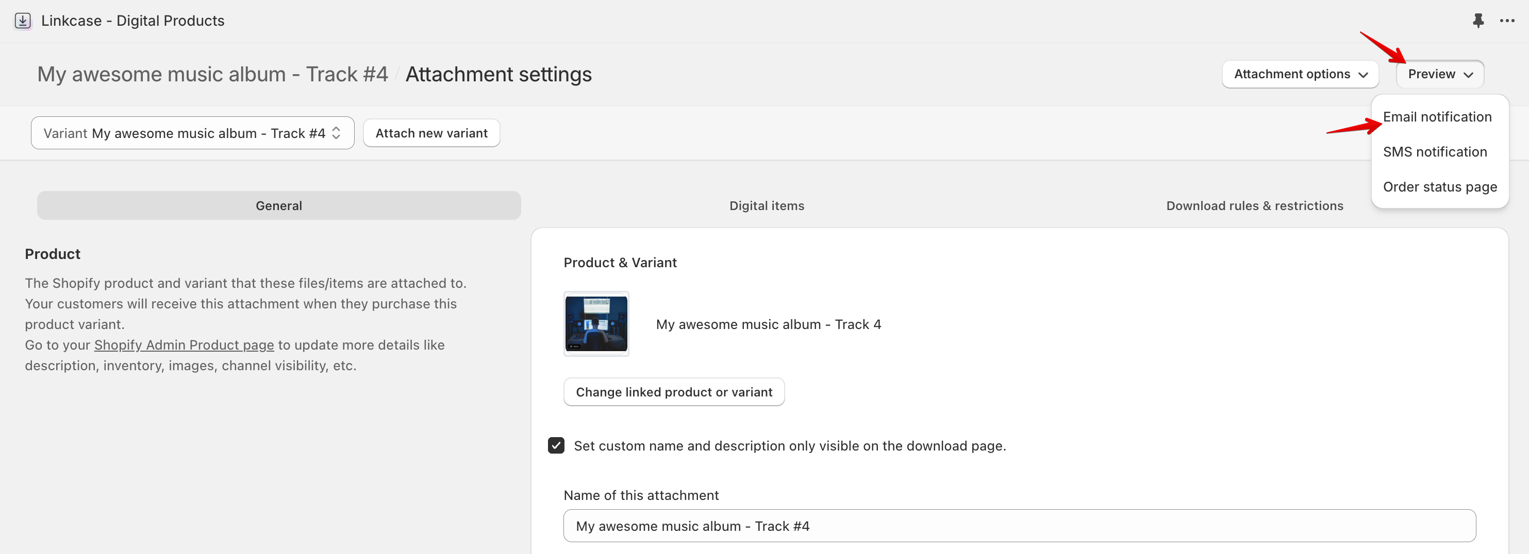Switch to the Digital items tab
The height and width of the screenshot is (554, 1529).
tap(766, 205)
